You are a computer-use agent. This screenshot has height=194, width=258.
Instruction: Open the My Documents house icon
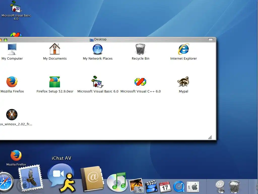pos(55,49)
